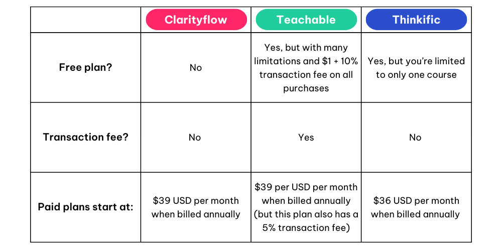This screenshot has width=502, height=250.
Task: Select the "Paid plans start at:" label
Action: coord(85,207)
